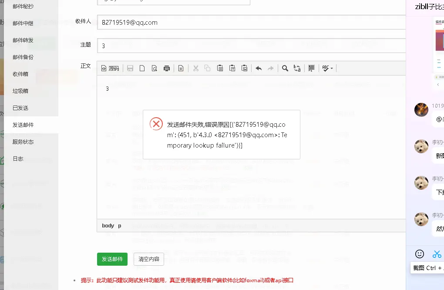Image resolution: width=444 pixels, height=290 pixels.
Task: Click the Cut scissors icon
Action: [196, 68]
